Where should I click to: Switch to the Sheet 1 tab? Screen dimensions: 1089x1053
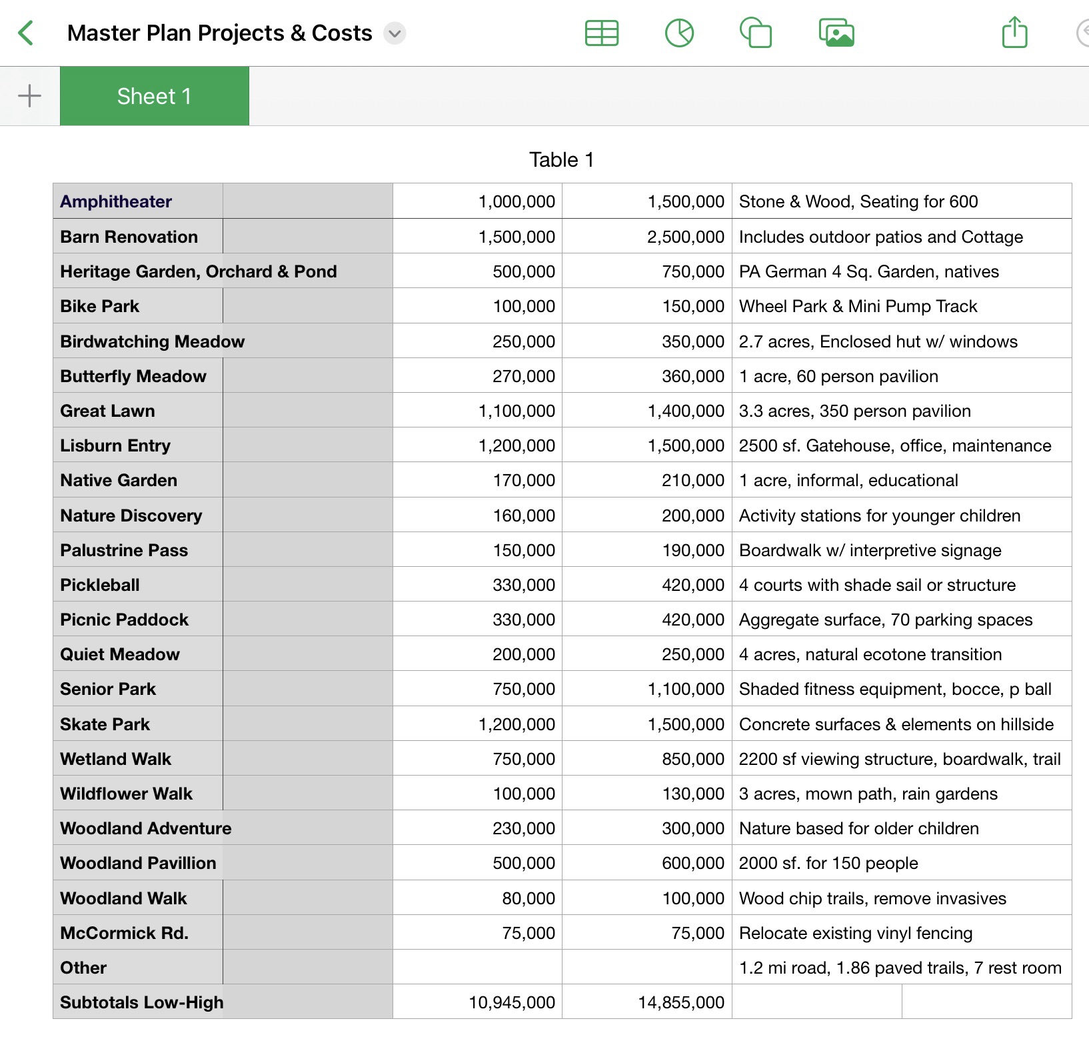(x=155, y=96)
